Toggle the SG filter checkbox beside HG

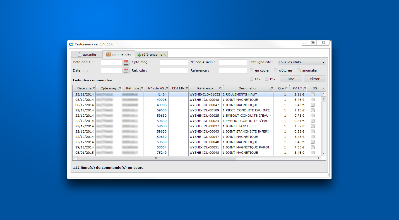point(252,79)
